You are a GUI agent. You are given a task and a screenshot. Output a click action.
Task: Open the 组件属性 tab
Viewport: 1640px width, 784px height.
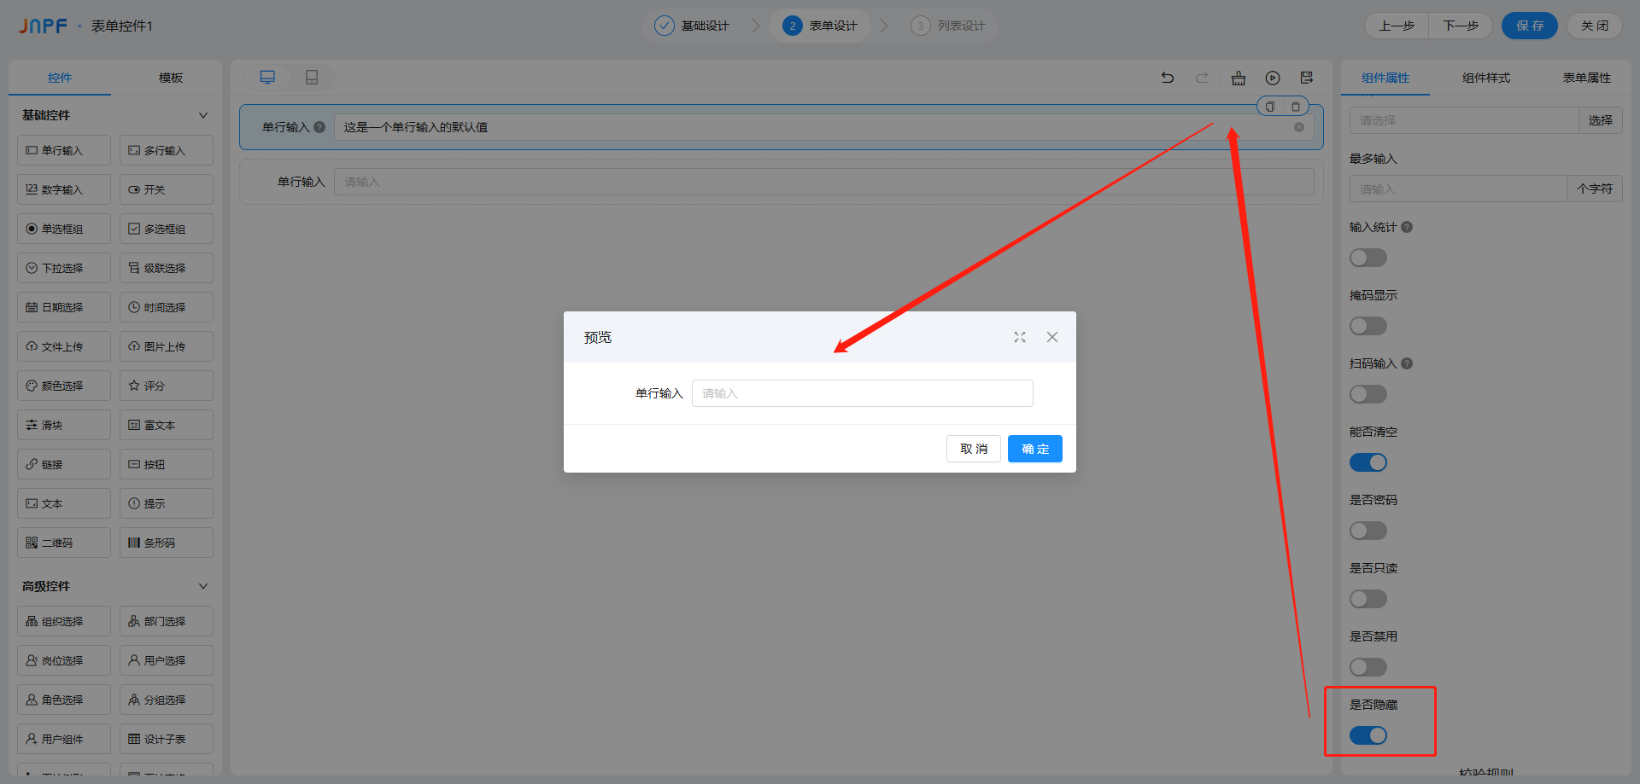point(1385,78)
